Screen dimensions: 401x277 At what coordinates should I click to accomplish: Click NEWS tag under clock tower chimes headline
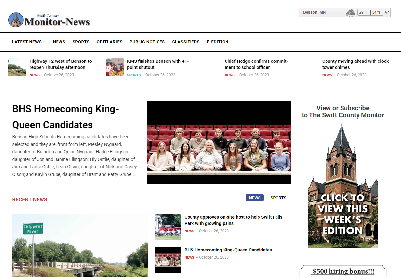tap(327, 75)
